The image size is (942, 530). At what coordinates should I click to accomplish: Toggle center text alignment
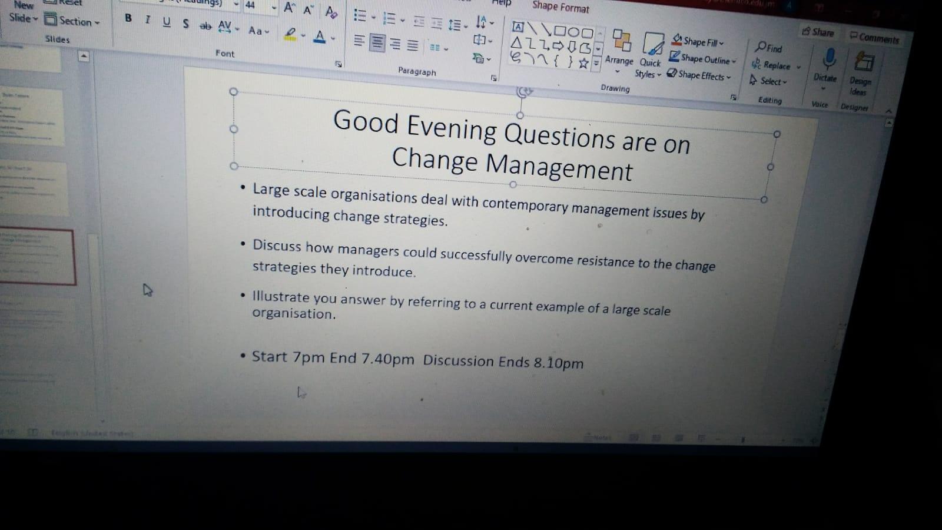[x=377, y=42]
